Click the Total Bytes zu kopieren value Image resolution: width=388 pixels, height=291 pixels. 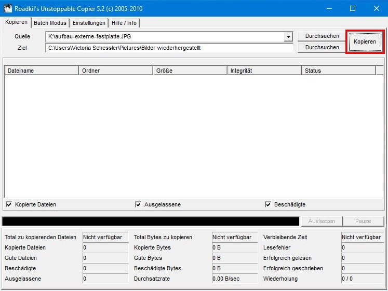[235, 237]
